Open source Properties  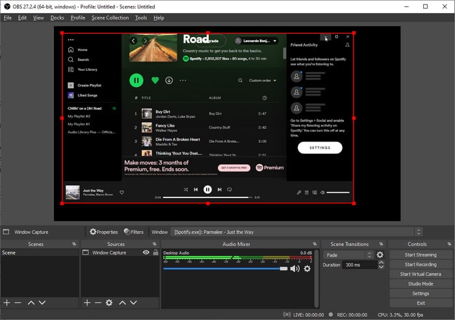click(103, 232)
